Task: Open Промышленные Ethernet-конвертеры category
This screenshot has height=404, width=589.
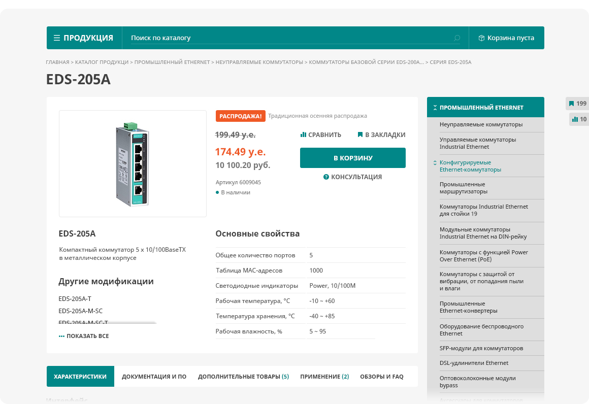Action: (x=469, y=307)
